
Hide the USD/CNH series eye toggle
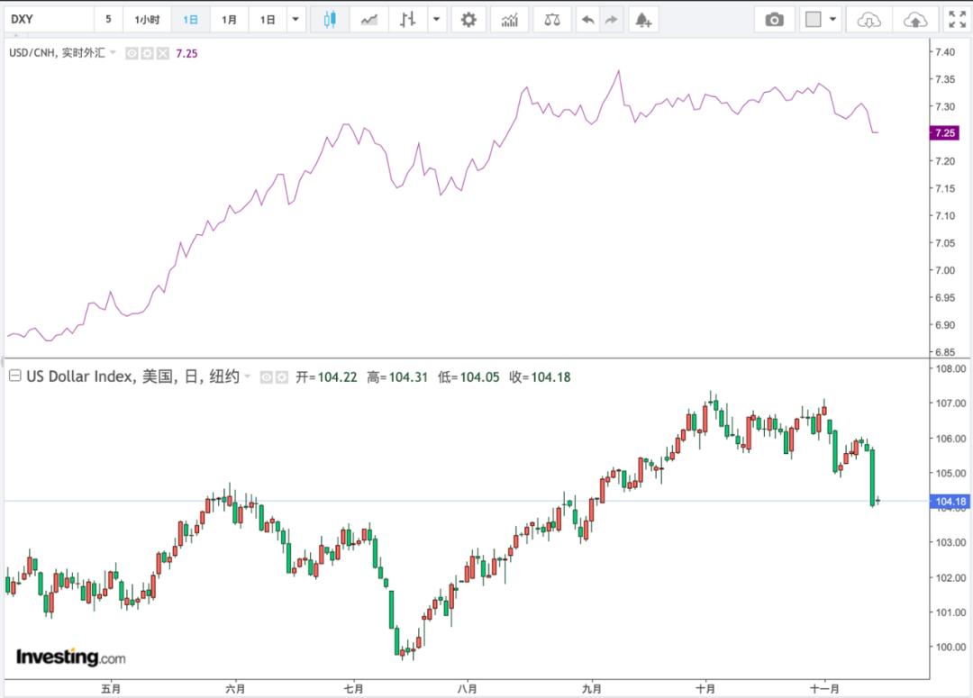click(x=132, y=53)
